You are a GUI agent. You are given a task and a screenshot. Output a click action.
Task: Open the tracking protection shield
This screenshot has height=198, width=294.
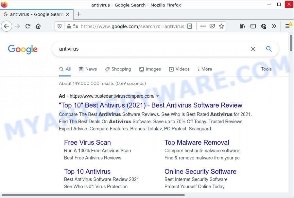(x=60, y=26)
